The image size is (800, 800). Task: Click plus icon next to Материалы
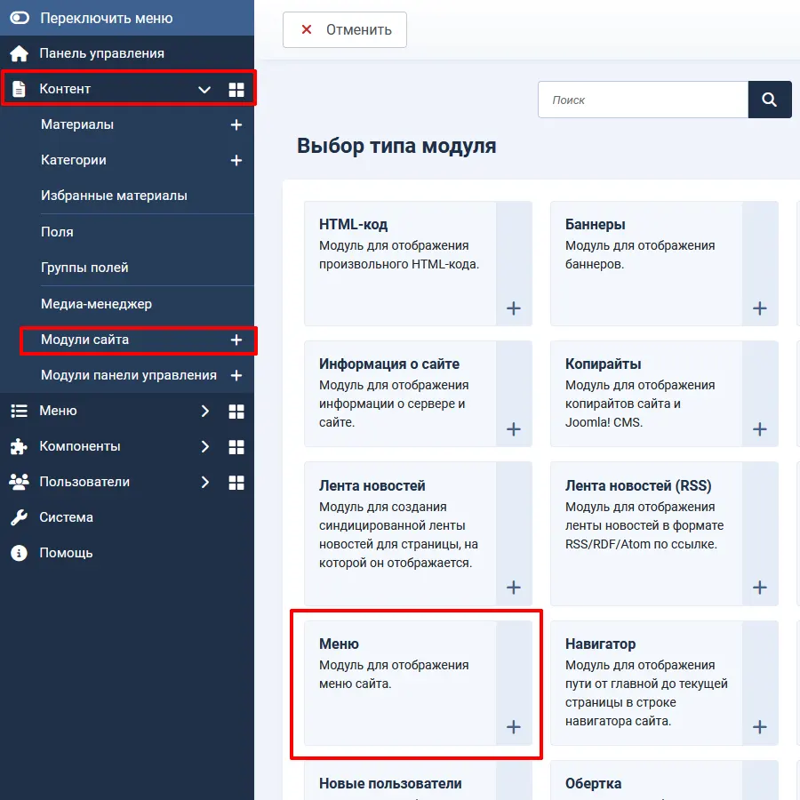click(236, 125)
